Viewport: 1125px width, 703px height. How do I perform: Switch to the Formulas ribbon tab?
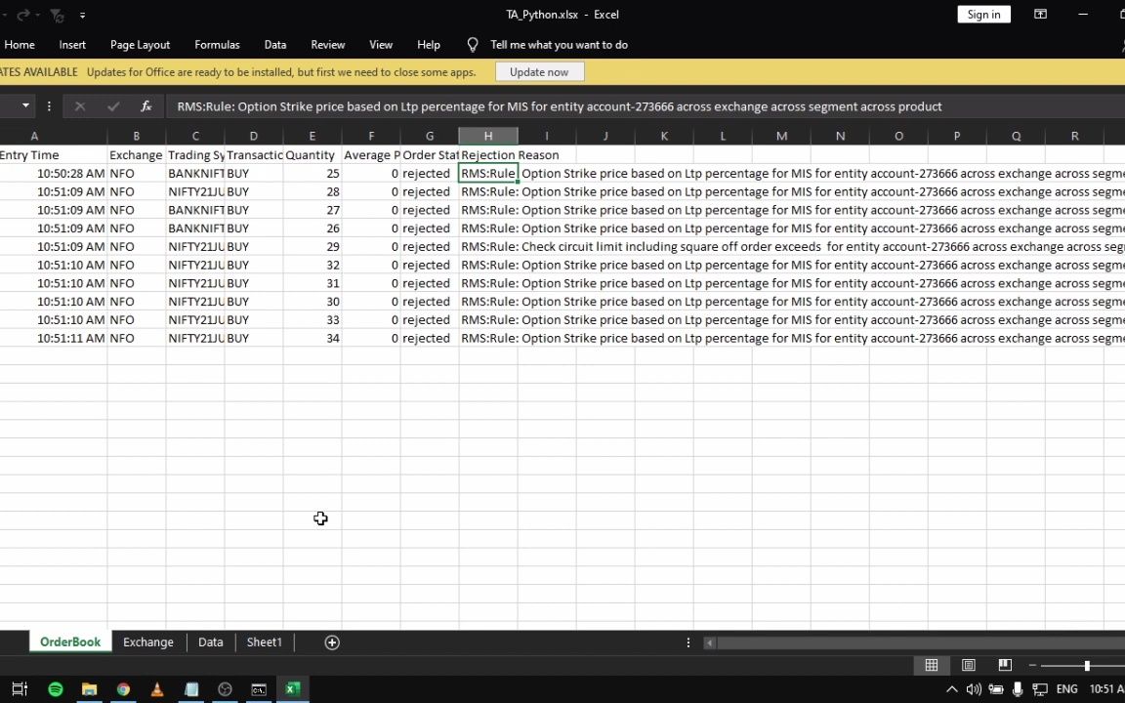point(217,44)
